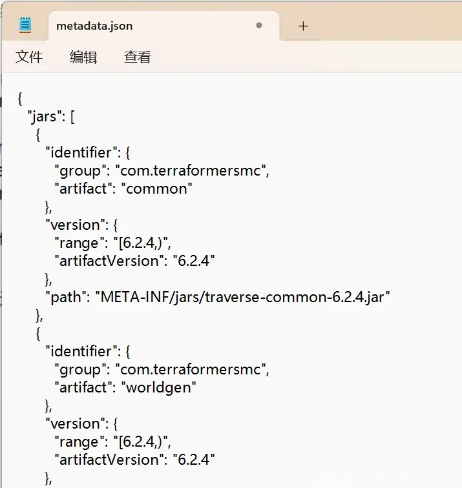Switch to the metadata.json tab
The height and width of the screenshot is (488, 462).
[x=94, y=26]
